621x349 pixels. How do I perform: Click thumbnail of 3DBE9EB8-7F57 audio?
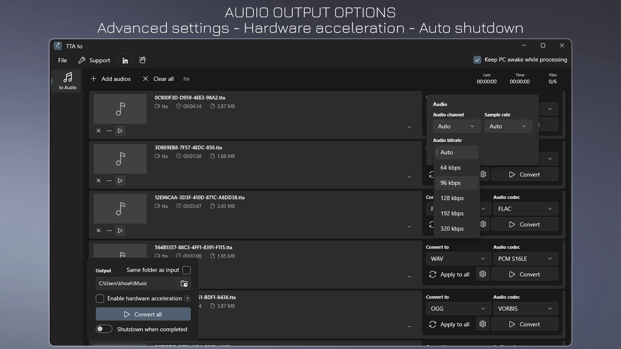120,159
